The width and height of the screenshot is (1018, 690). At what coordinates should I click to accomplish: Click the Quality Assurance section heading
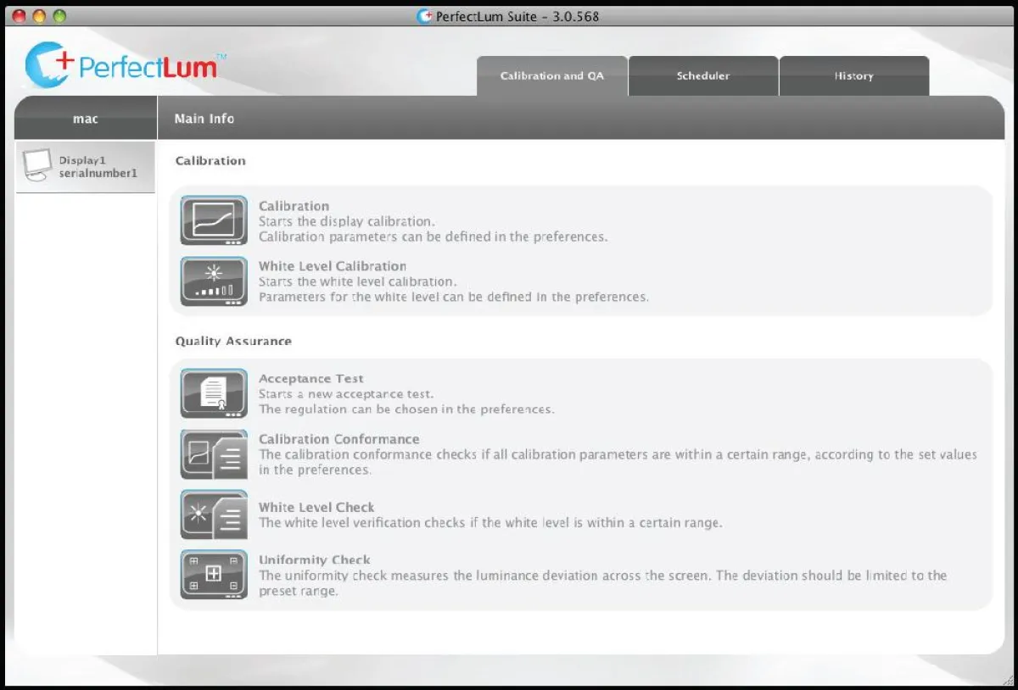(233, 341)
